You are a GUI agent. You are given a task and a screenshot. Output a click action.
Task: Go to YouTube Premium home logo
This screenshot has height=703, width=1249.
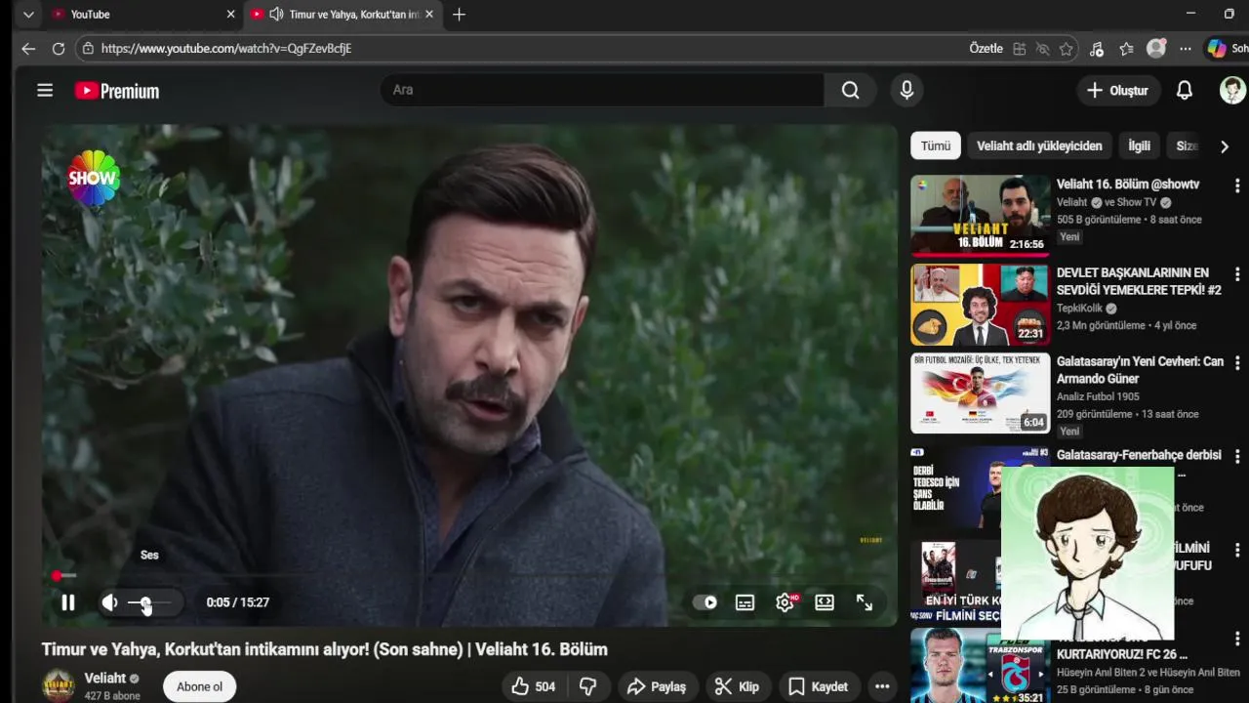(117, 91)
